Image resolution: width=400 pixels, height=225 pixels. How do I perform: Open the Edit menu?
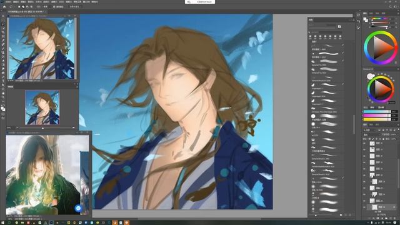[16, 2]
